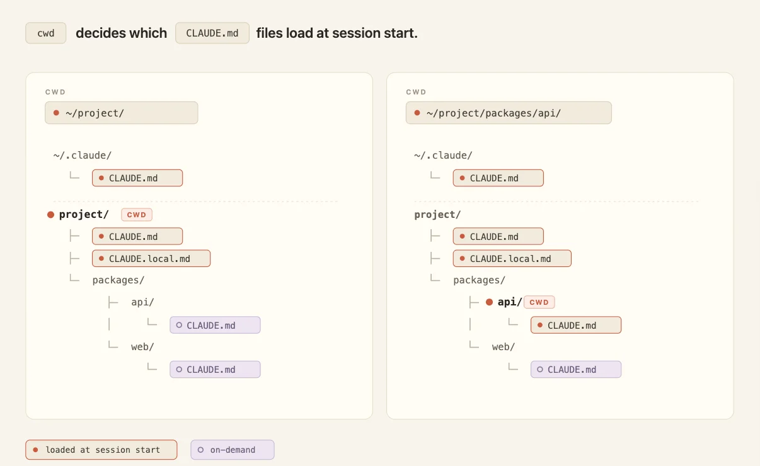Image resolution: width=760 pixels, height=466 pixels.
Task: Click the 'on-demand' legend chip
Action: pos(233,450)
